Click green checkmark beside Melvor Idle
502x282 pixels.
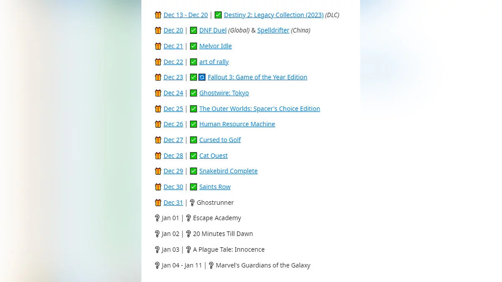click(x=194, y=46)
